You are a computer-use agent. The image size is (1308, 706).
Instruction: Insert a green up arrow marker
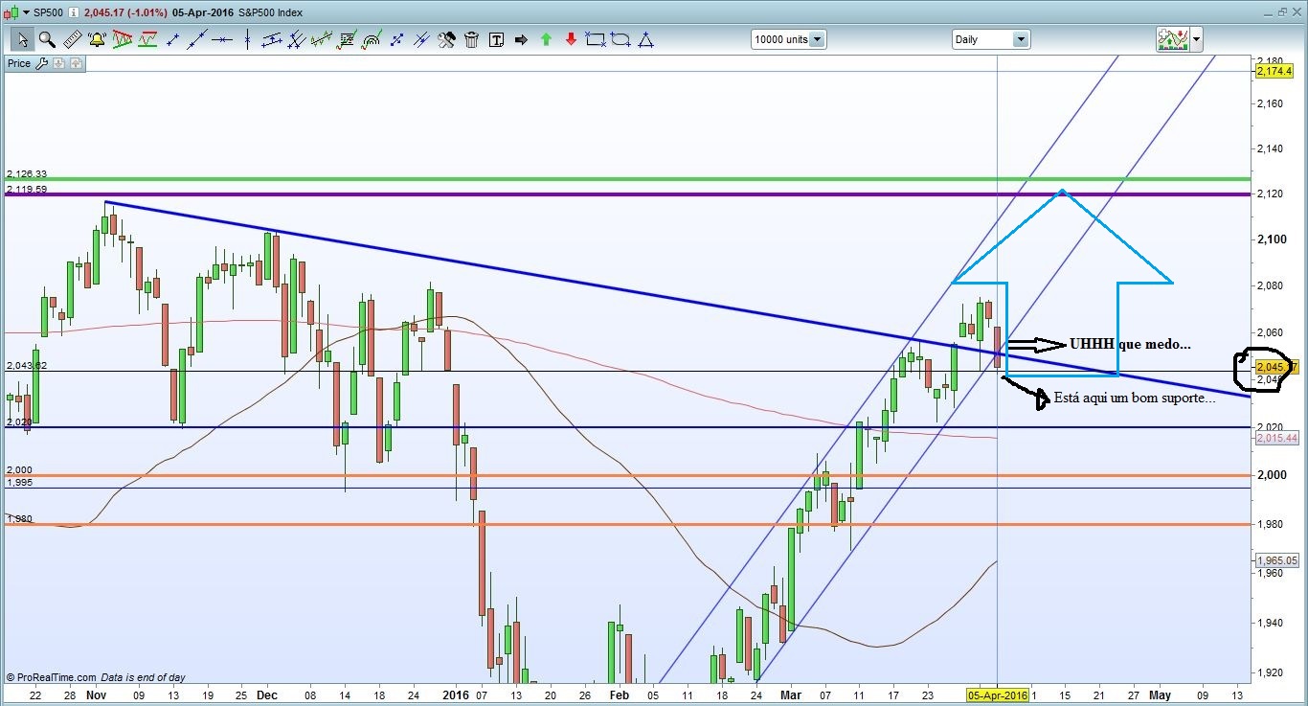coord(546,39)
